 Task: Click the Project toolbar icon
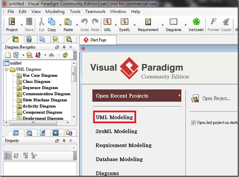(12, 21)
